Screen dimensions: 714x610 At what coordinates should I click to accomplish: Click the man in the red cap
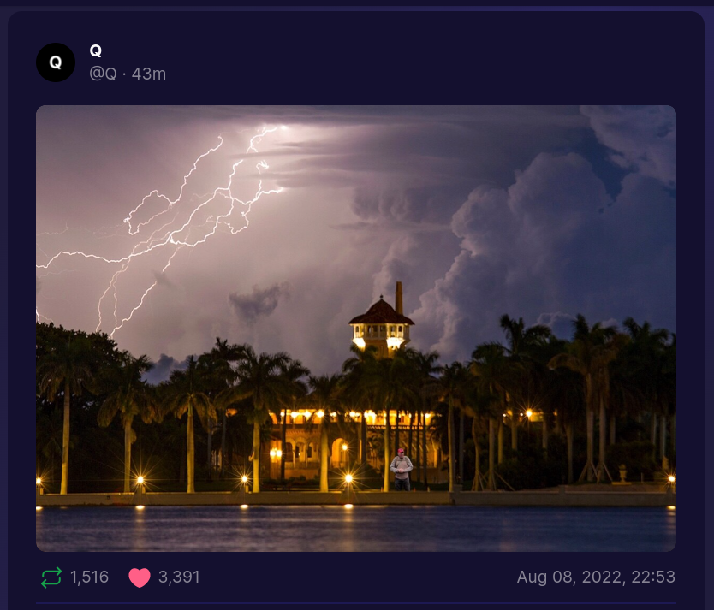(402, 470)
